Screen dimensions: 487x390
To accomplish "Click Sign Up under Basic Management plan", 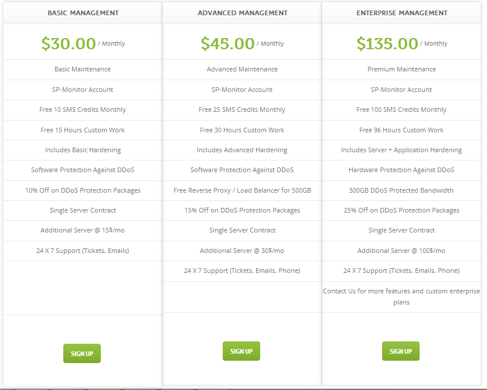I will click(x=82, y=354).
